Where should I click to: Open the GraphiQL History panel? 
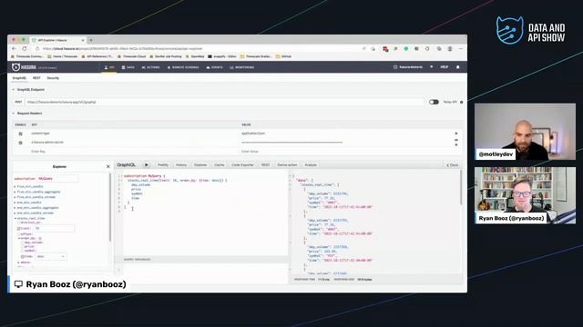pyautogui.click(x=181, y=165)
